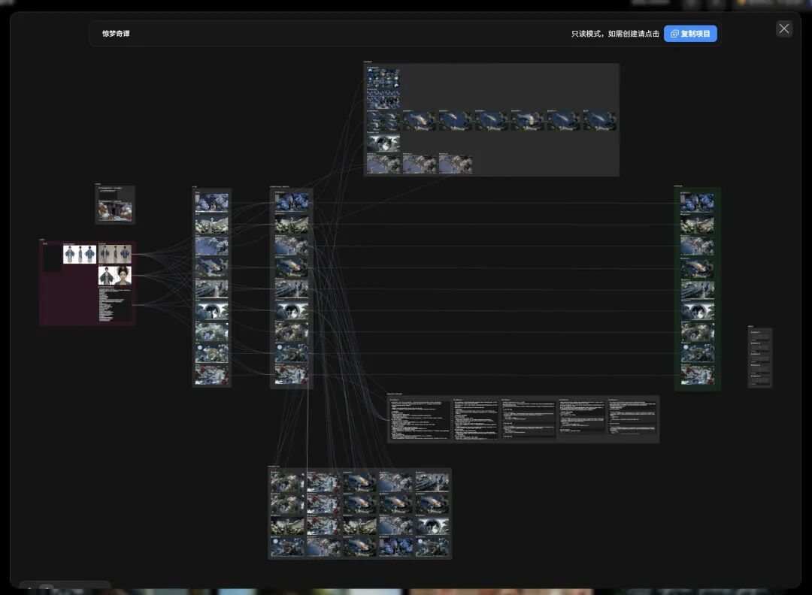Click the blue 复制项目 button

[690, 34]
